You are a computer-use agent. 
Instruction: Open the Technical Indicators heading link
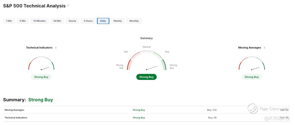[x=39, y=48]
